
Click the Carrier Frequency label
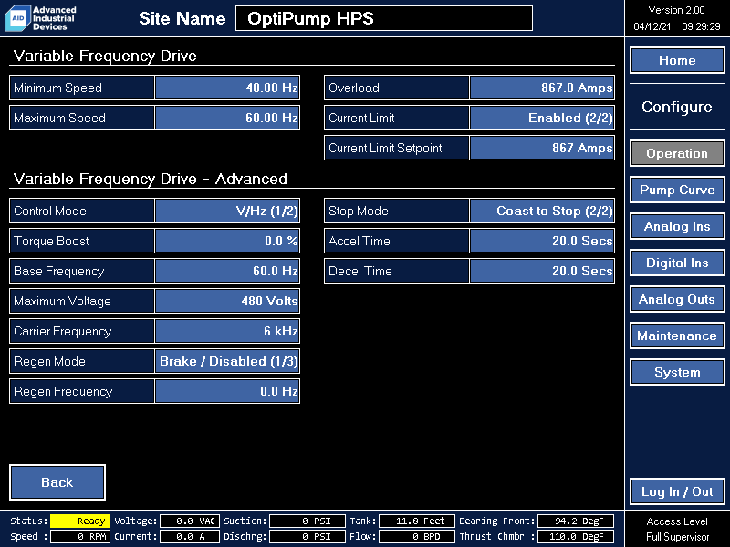[x=62, y=331]
